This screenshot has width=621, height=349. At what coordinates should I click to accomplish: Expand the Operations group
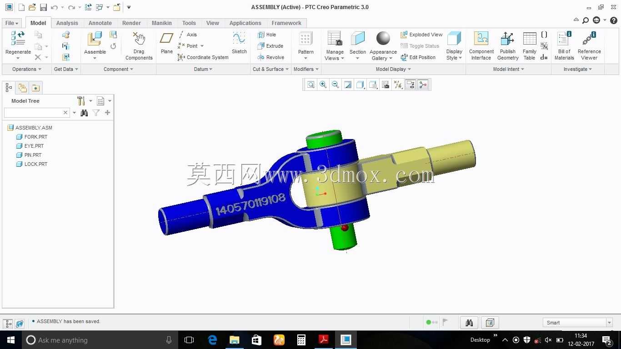point(27,69)
